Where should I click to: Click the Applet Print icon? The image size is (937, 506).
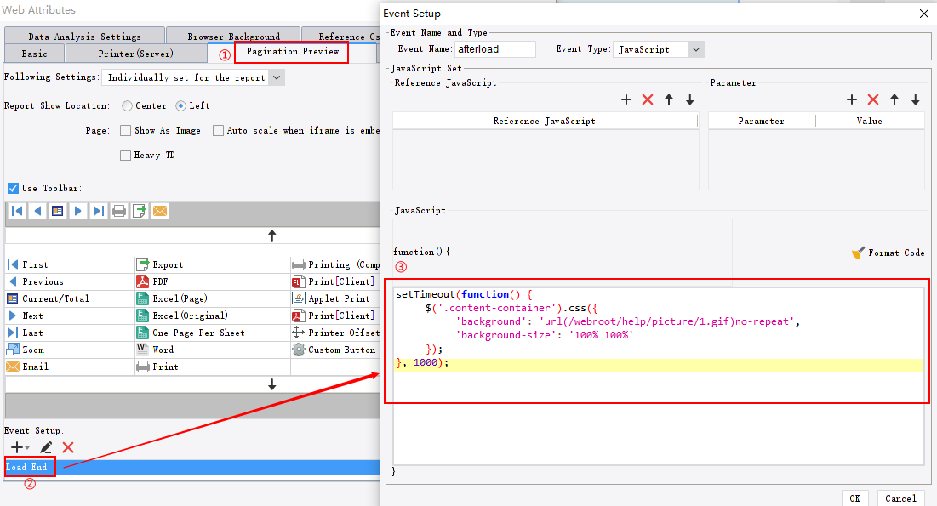[x=298, y=298]
